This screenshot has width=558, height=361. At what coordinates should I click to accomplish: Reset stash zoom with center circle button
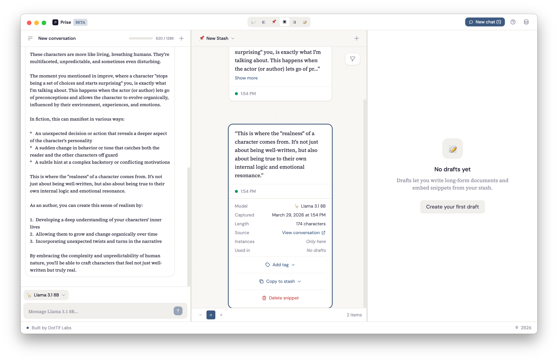(211, 315)
